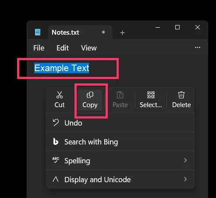Delete the selected text
The image size is (216, 198).
point(181,100)
